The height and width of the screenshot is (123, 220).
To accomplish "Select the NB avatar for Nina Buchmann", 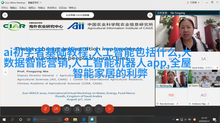I will tap(171, 95).
